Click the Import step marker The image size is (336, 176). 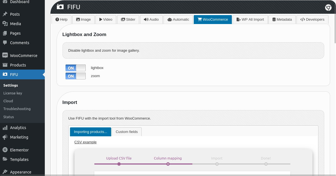[x=217, y=164]
